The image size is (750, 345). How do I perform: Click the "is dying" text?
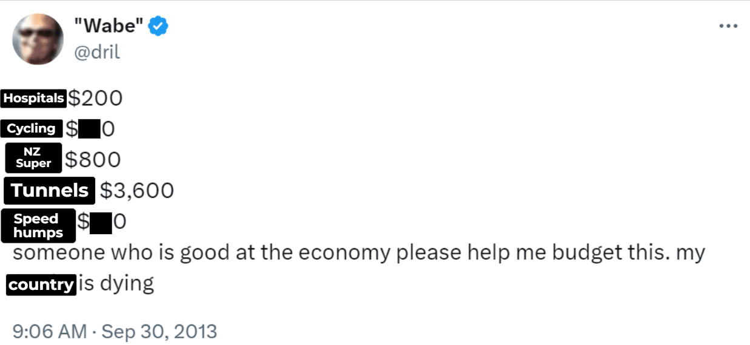pos(116,283)
